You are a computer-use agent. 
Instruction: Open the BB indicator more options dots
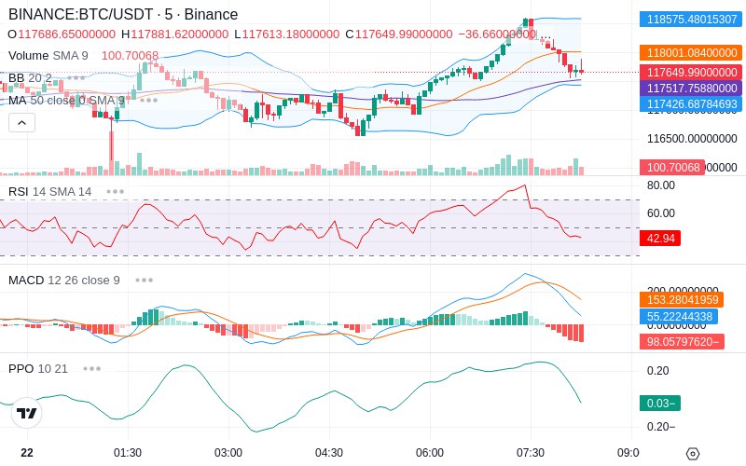[x=76, y=77]
